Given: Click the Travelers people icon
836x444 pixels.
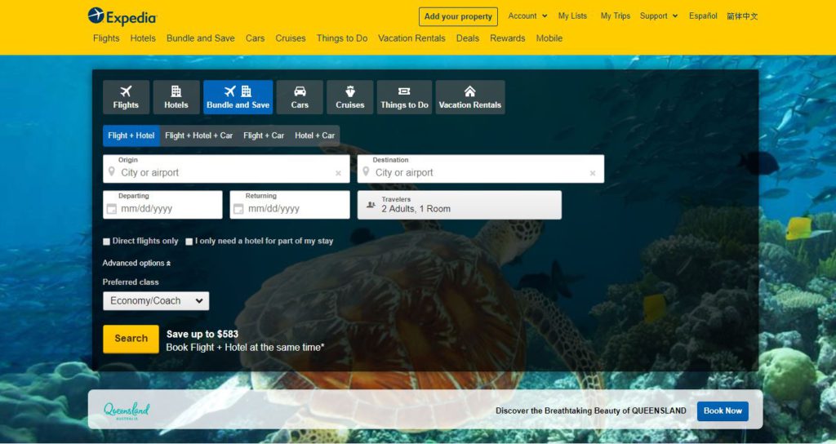Looking at the screenshot, I should pos(371,205).
